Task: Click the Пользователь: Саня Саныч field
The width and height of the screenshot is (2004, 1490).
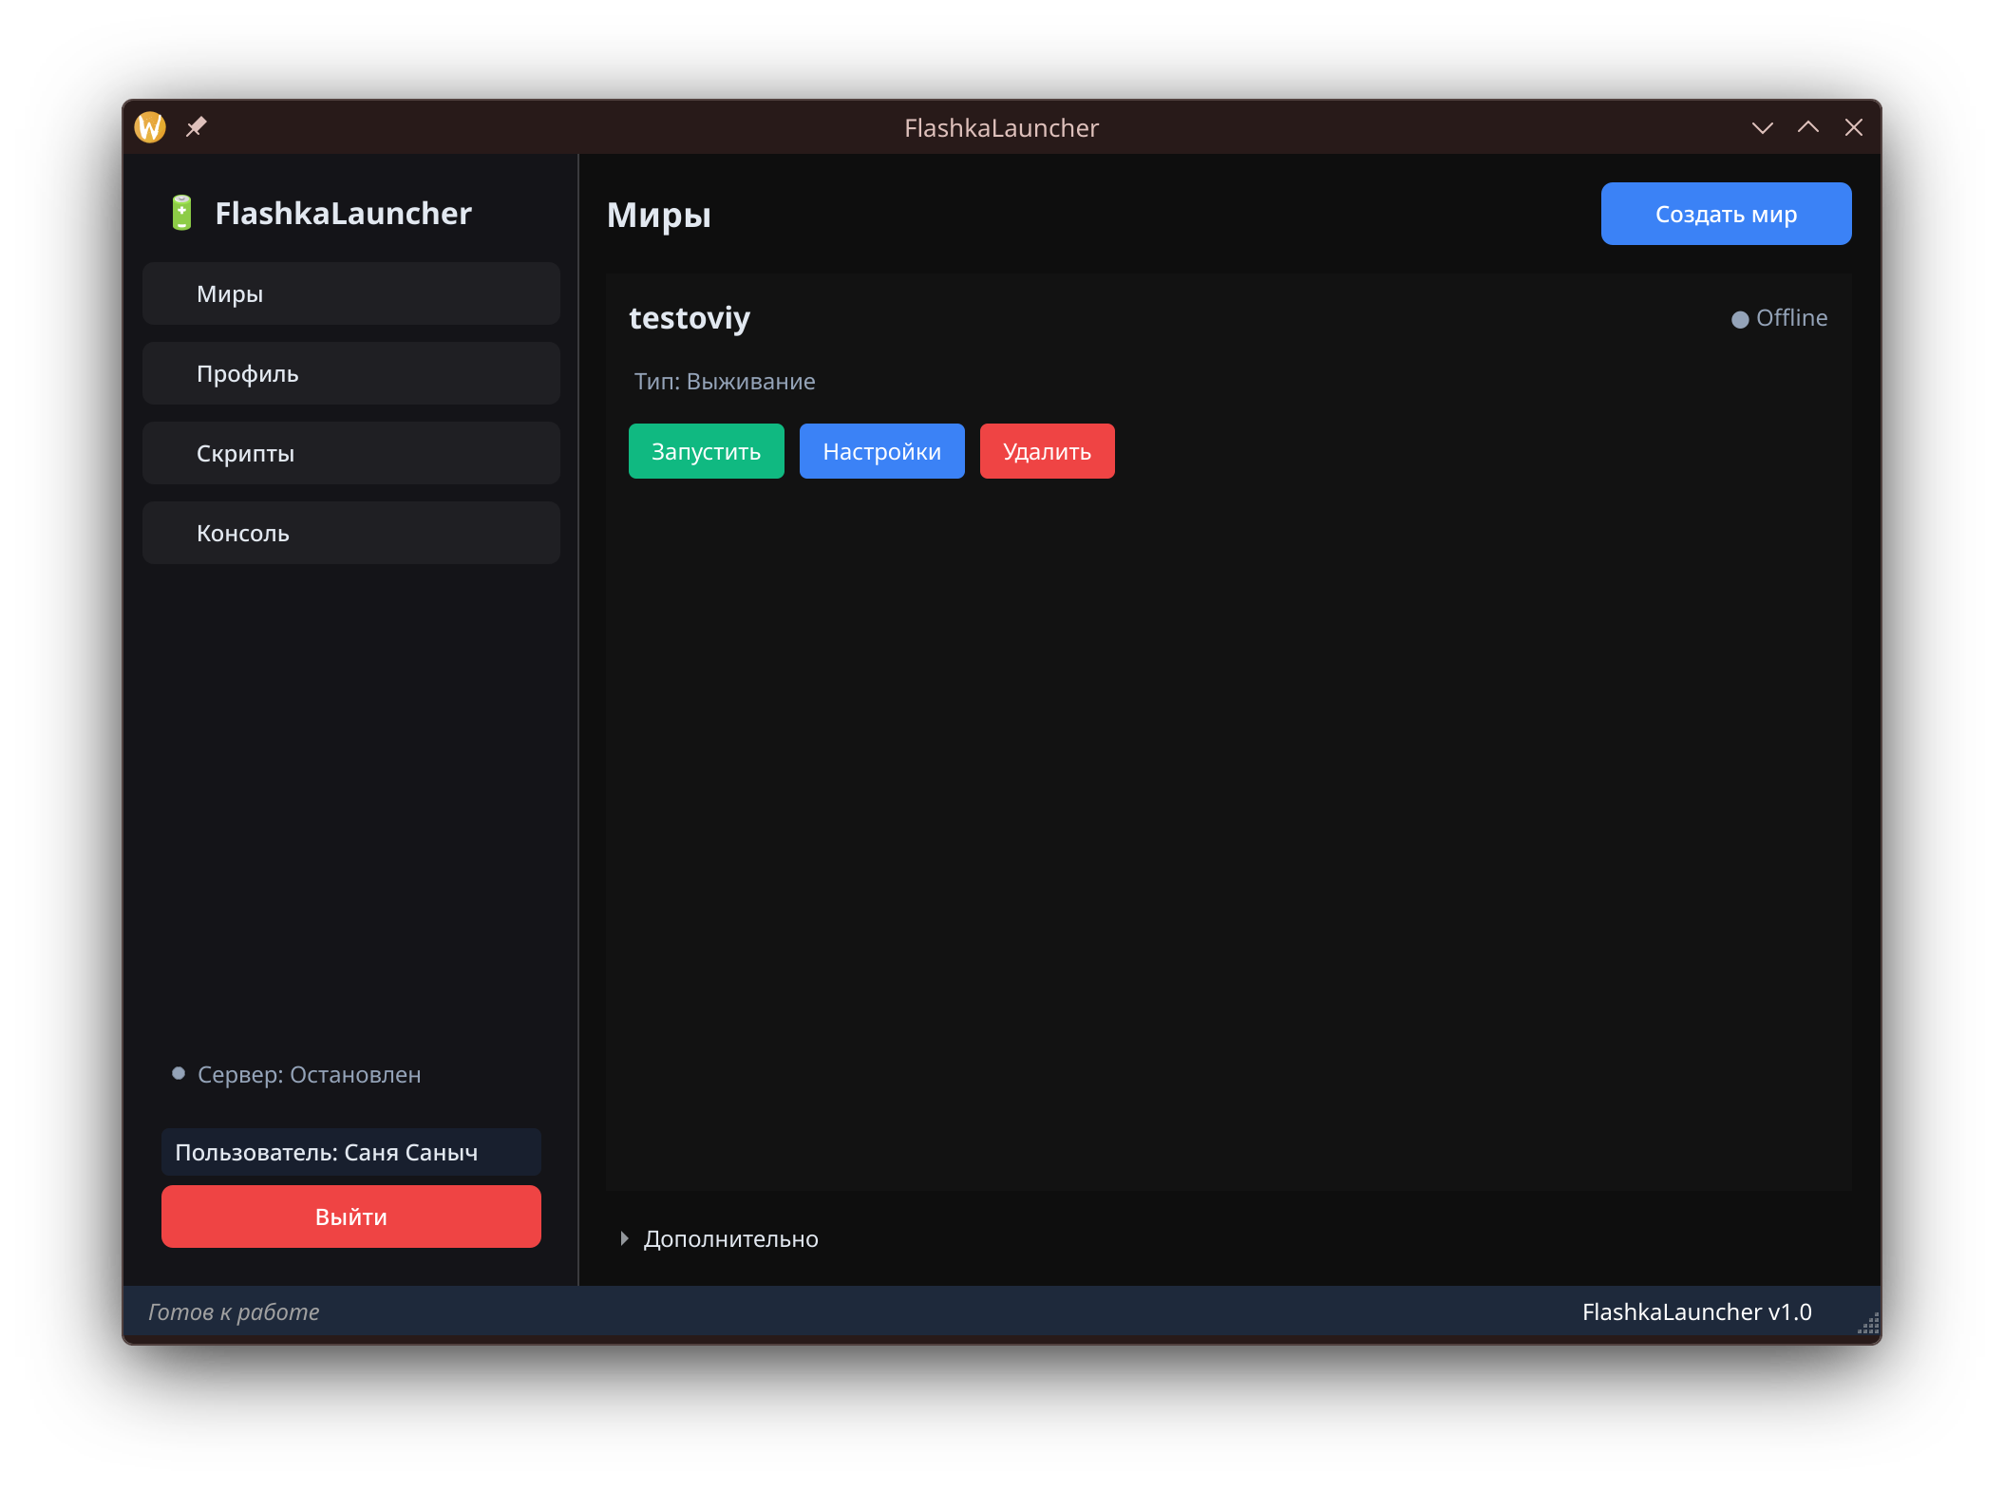Action: tap(351, 1152)
